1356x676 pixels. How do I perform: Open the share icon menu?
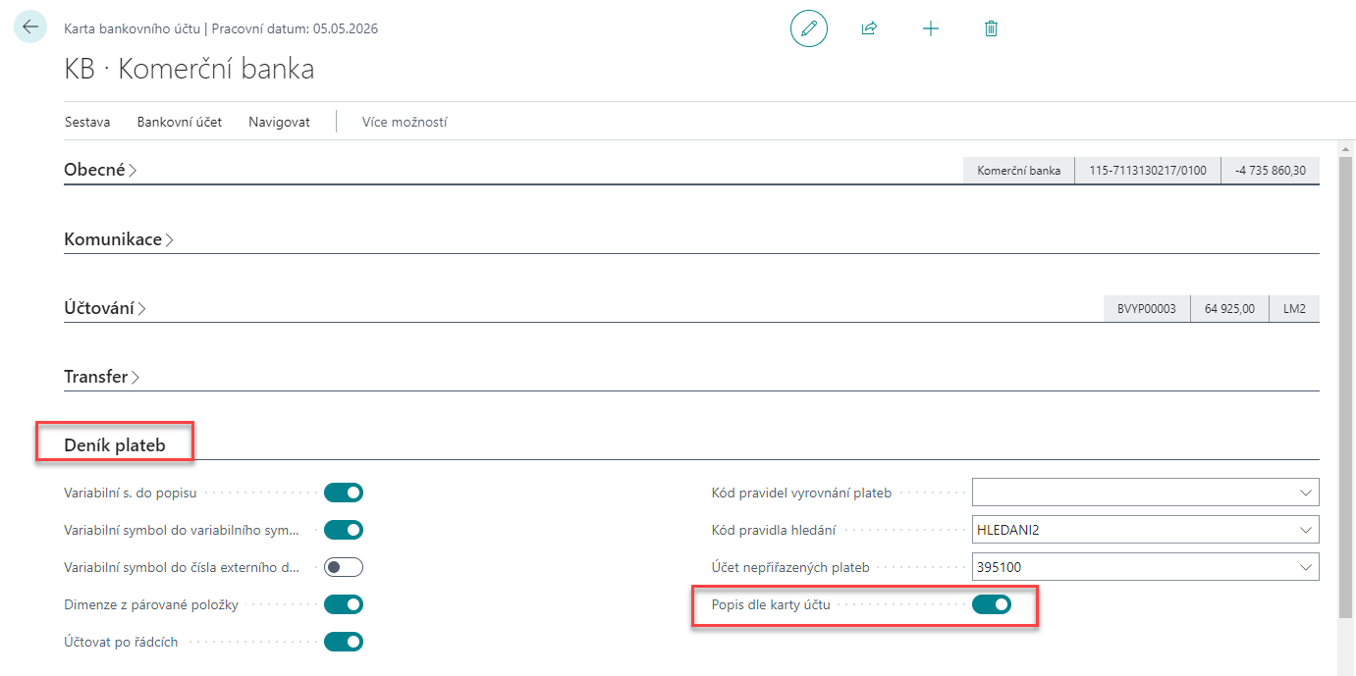pos(869,28)
